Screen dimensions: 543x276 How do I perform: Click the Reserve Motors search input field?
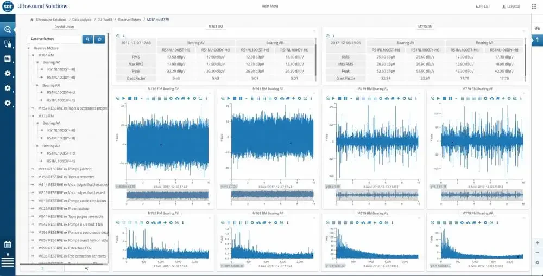tap(54, 39)
